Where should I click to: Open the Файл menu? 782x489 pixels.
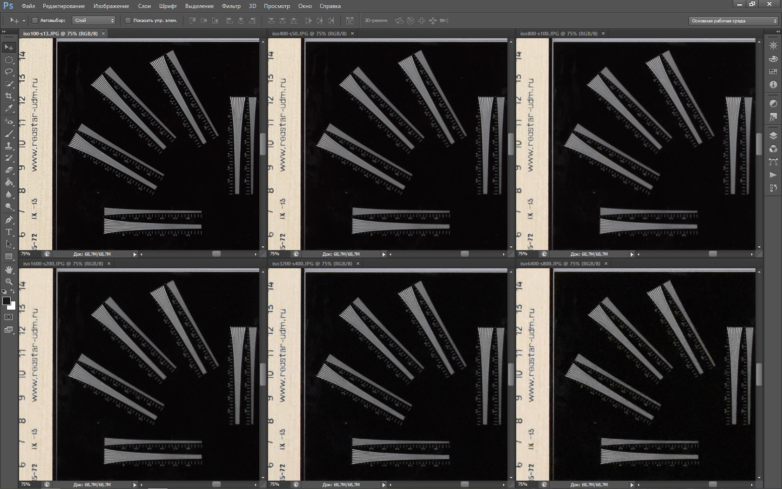tap(28, 6)
